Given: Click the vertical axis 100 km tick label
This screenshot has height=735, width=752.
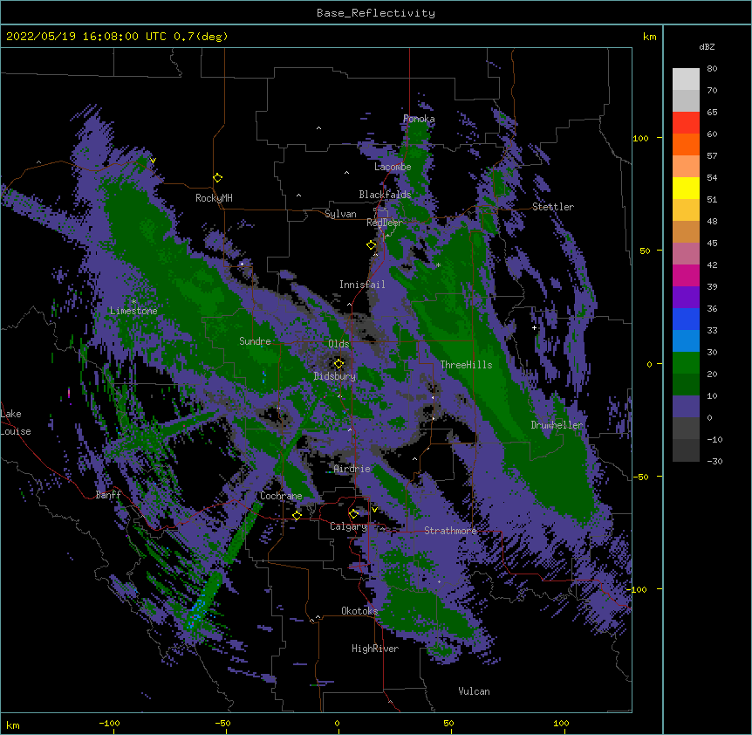Looking at the screenshot, I should [x=640, y=138].
